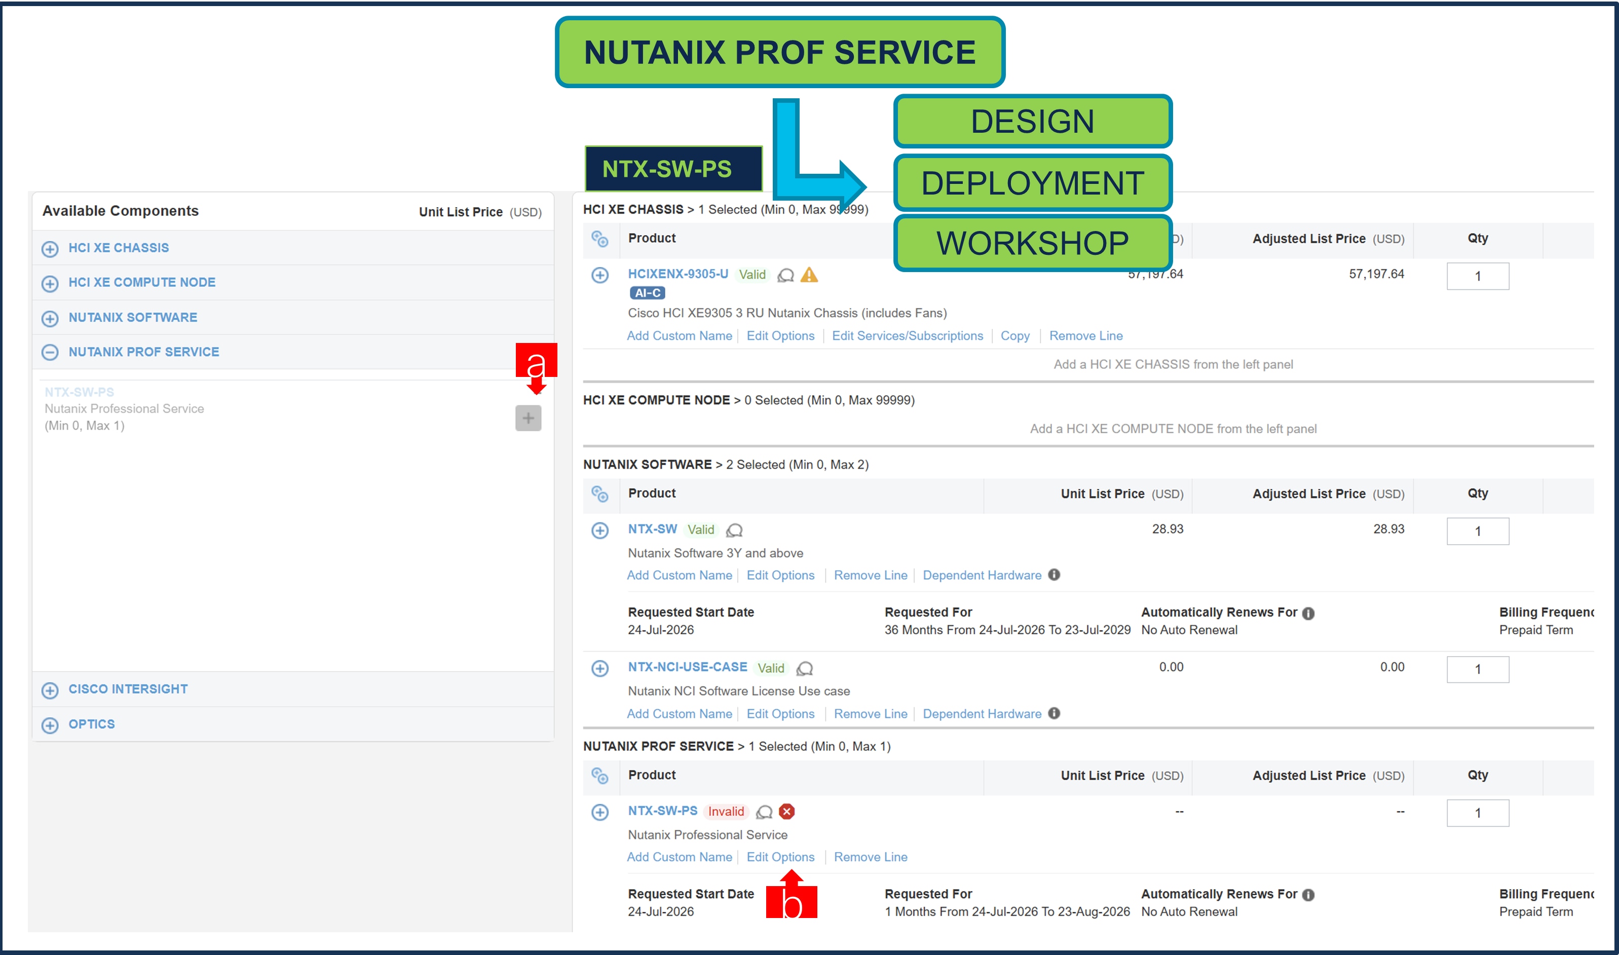Open comment bubble for NTX-SW

pos(734,530)
